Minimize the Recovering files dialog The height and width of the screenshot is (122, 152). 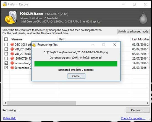[x=93, y=45]
